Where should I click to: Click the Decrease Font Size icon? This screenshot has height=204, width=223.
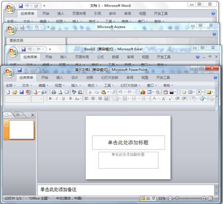click(170, 98)
